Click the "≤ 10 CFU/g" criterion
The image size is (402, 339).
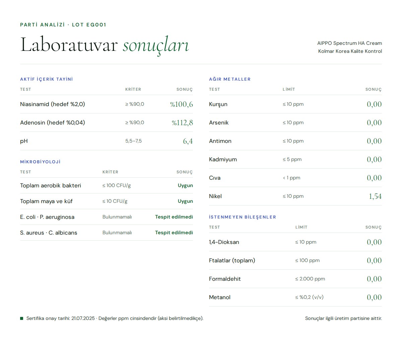[115, 201]
